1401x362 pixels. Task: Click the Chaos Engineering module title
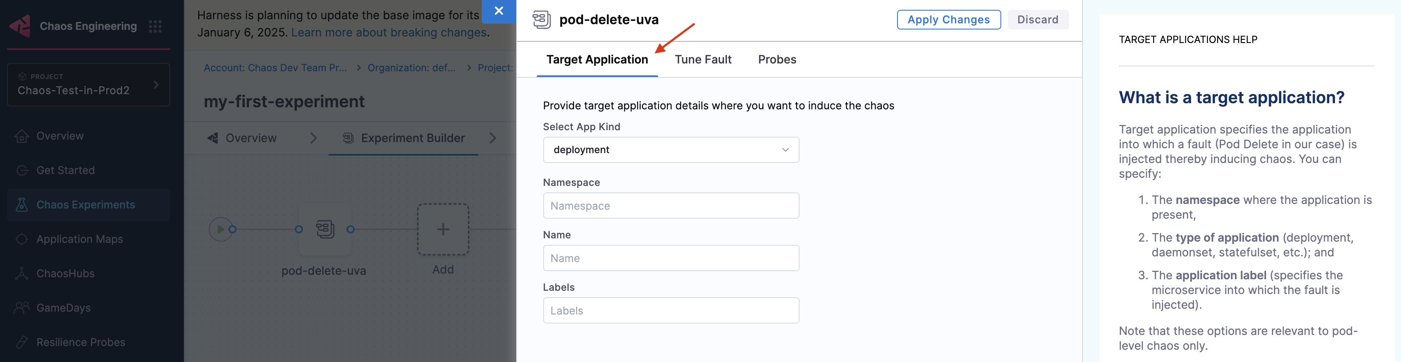click(x=88, y=26)
